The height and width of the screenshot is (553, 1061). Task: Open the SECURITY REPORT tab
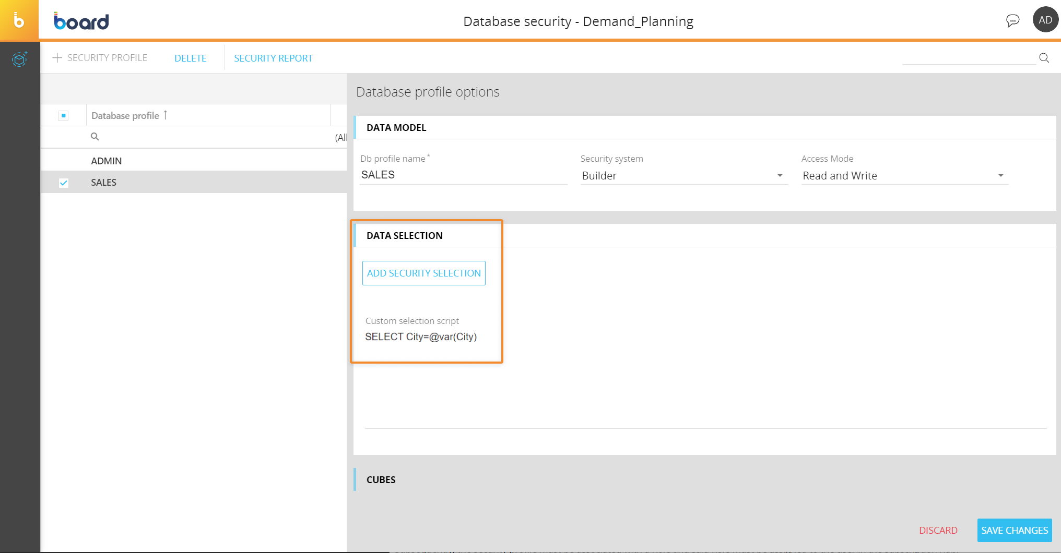[x=273, y=58]
